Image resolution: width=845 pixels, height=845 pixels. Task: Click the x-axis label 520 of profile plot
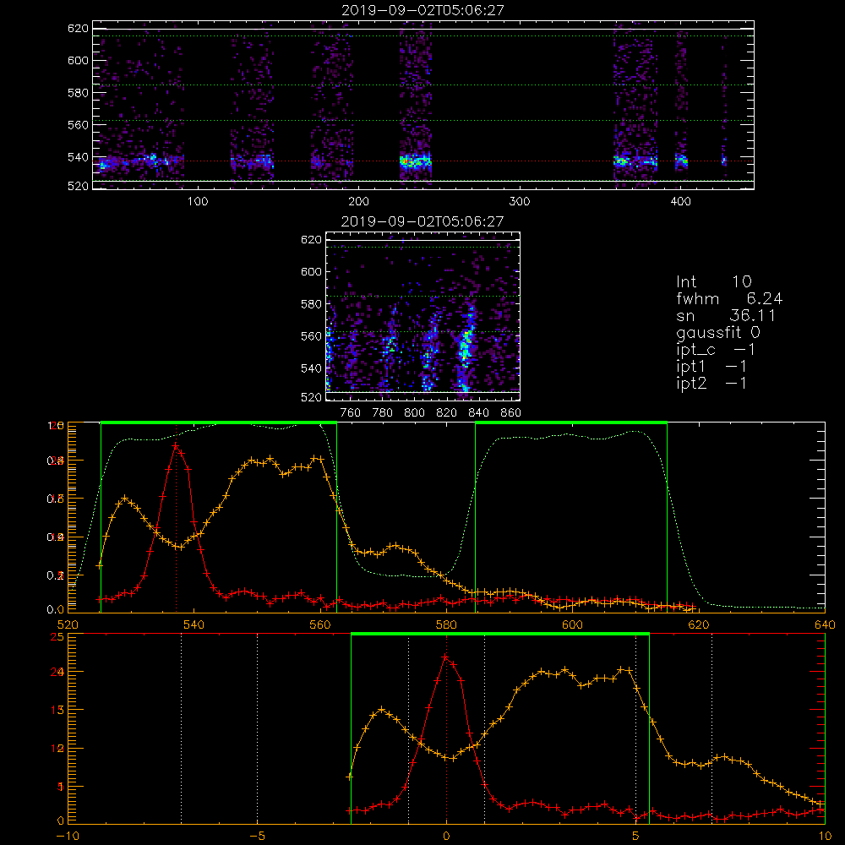click(68, 624)
